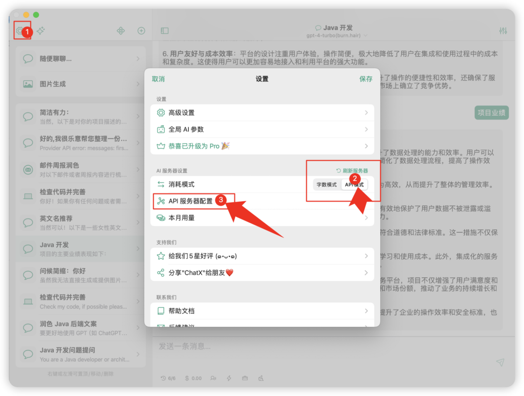Click 刷新服务器 refresh link
The image size is (524, 396).
point(352,171)
